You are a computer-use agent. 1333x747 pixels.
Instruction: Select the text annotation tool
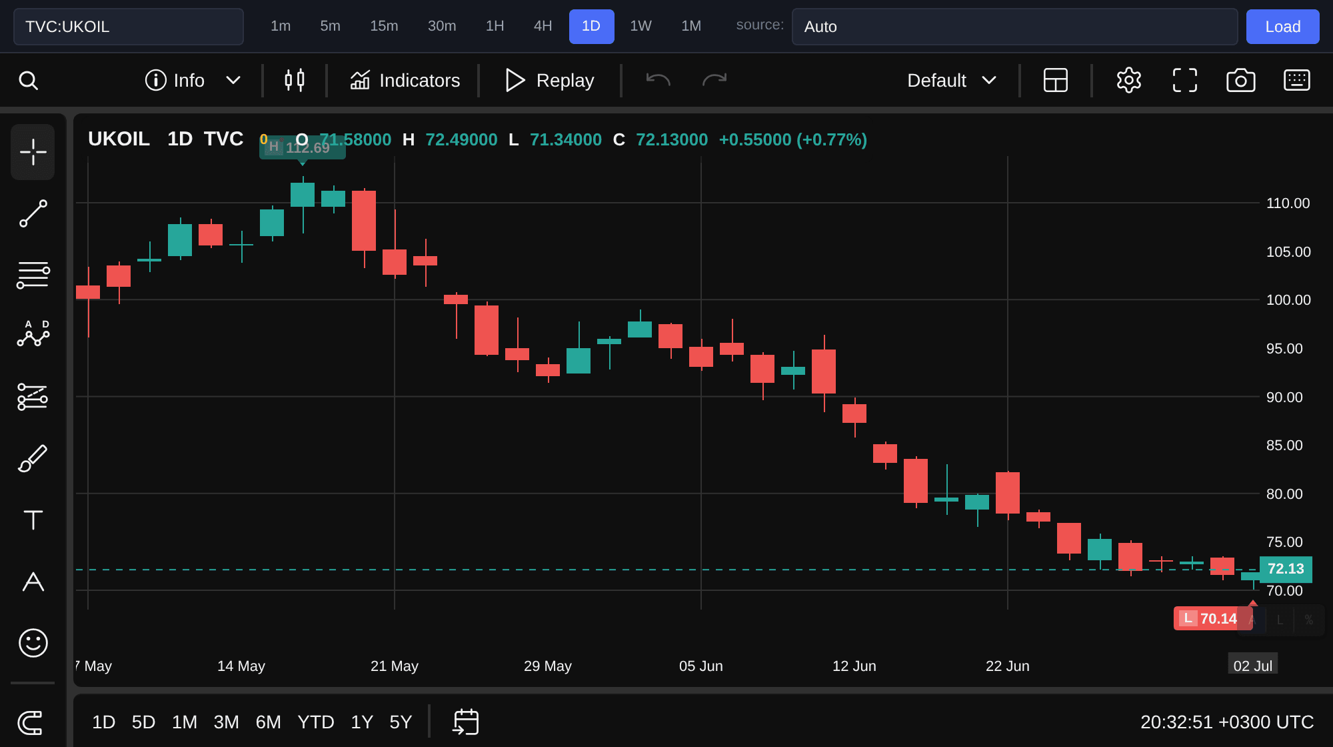[33, 520]
